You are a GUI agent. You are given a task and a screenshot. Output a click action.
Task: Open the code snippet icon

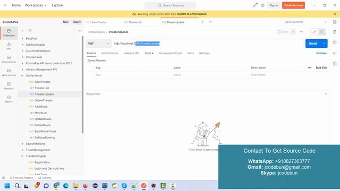click(x=335, y=53)
